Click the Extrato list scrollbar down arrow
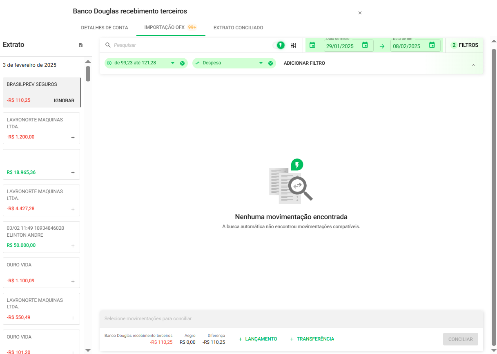The height and width of the screenshot is (354, 497). pyautogui.click(x=88, y=350)
